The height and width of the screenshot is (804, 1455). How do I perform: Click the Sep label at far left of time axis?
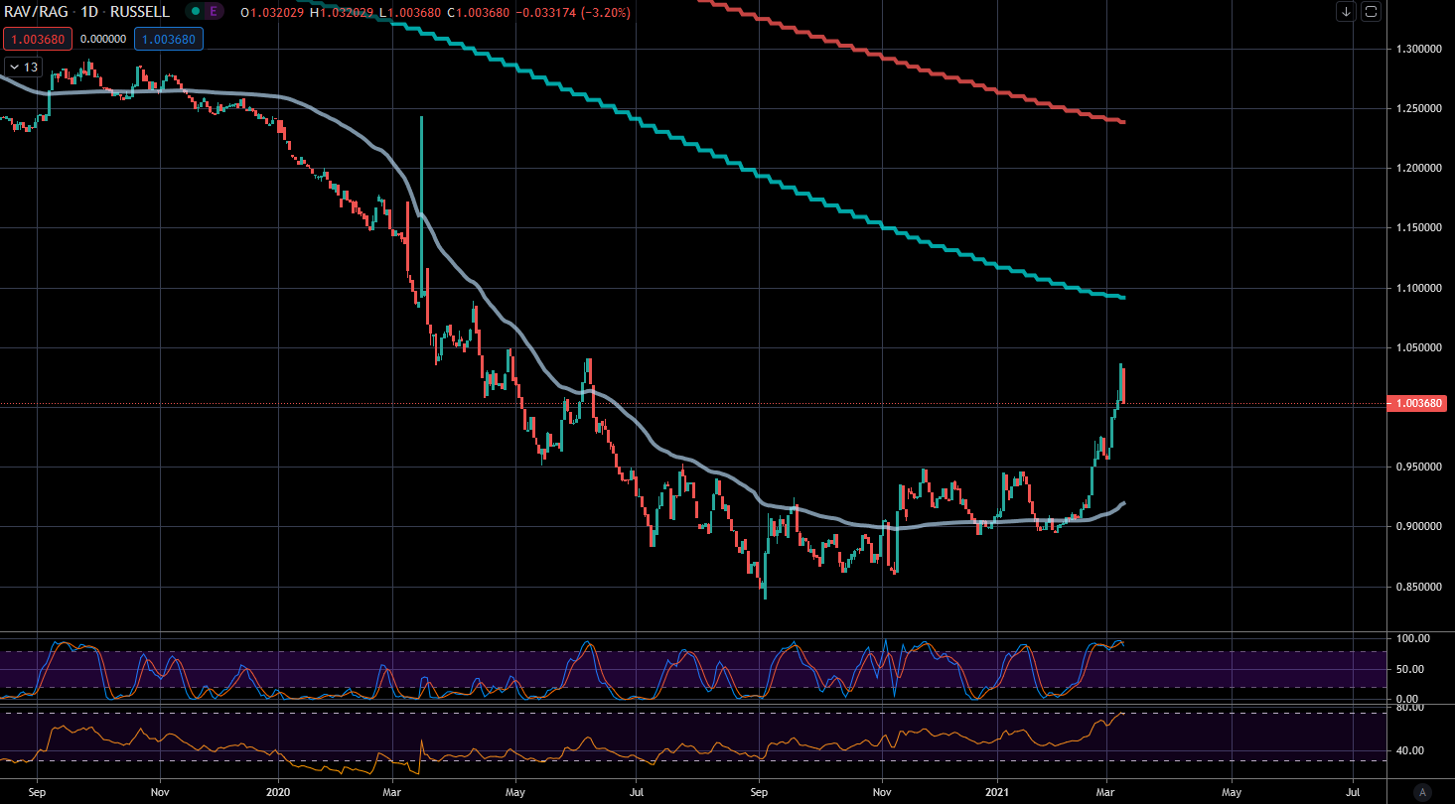38,793
